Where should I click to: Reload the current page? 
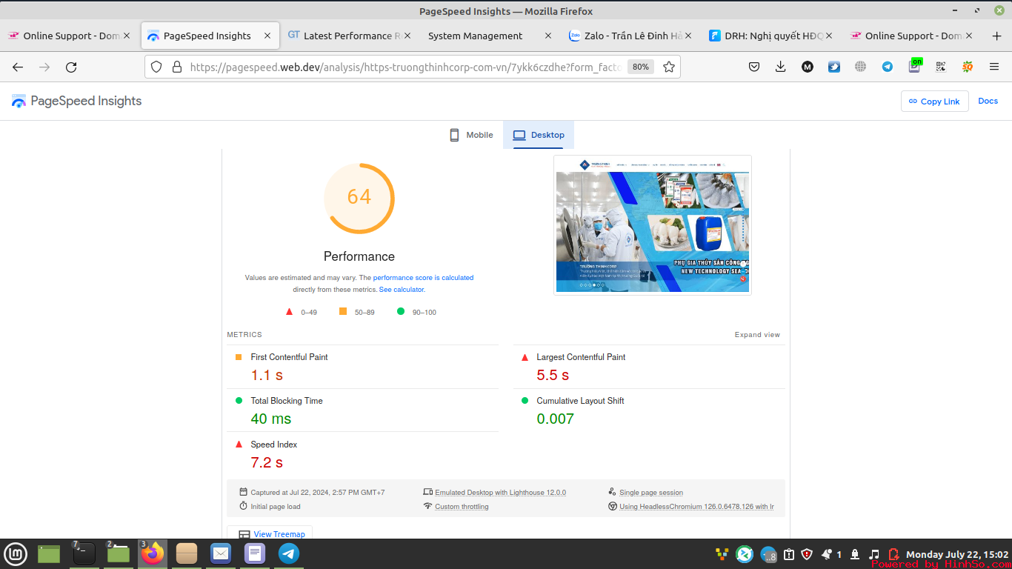pos(71,67)
